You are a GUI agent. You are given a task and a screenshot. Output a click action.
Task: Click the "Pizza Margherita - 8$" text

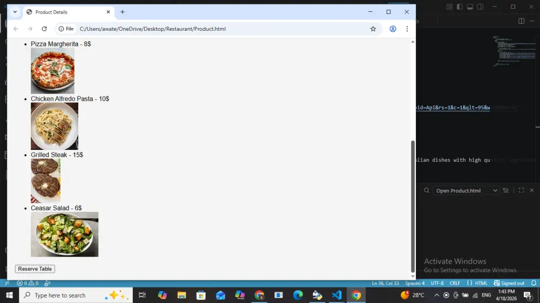pyautogui.click(x=60, y=44)
